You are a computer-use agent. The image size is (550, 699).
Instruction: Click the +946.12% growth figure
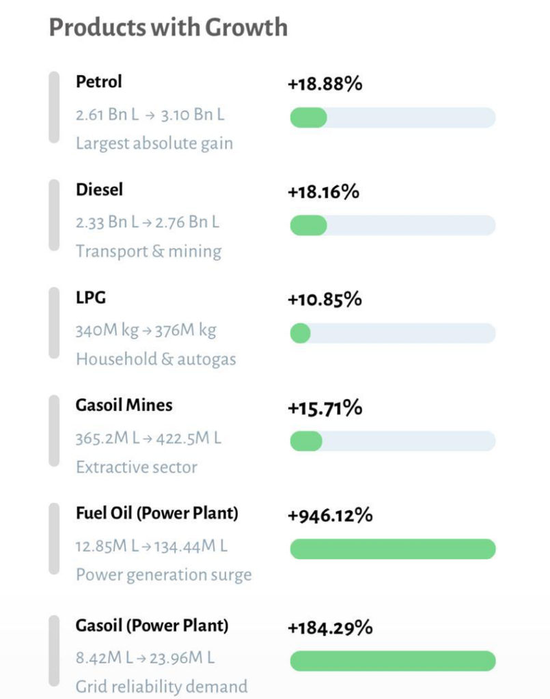(330, 515)
